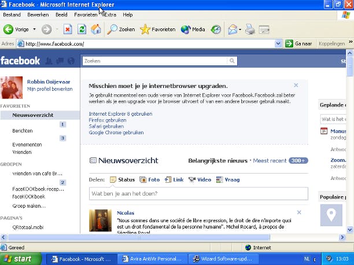Open the Bewerken menu
Image resolution: width=354 pixels, height=265 pixels.
click(38, 14)
